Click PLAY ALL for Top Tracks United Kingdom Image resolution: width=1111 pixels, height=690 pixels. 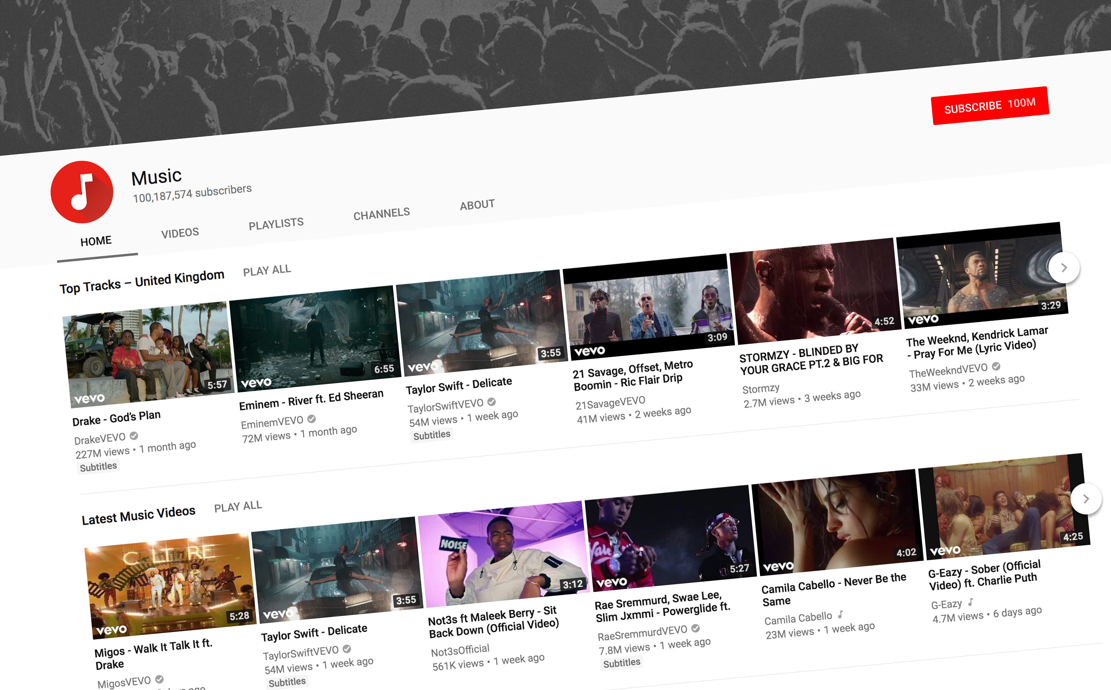coord(266,270)
